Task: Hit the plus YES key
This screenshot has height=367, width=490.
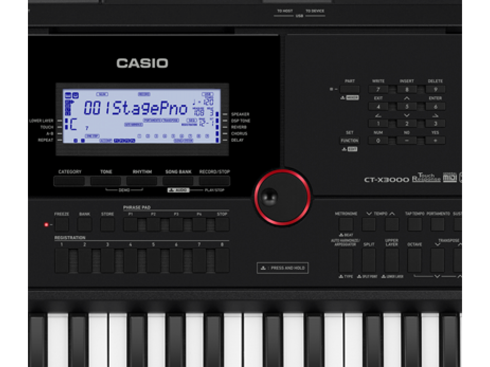Action: point(435,141)
